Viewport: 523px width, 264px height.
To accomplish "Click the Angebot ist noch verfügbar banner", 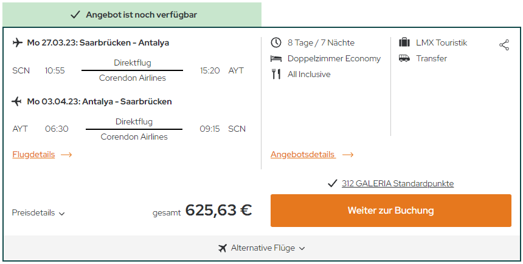I will pyautogui.click(x=132, y=15).
